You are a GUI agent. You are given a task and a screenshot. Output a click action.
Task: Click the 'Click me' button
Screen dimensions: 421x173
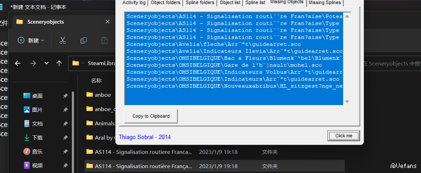pyautogui.click(x=344, y=136)
